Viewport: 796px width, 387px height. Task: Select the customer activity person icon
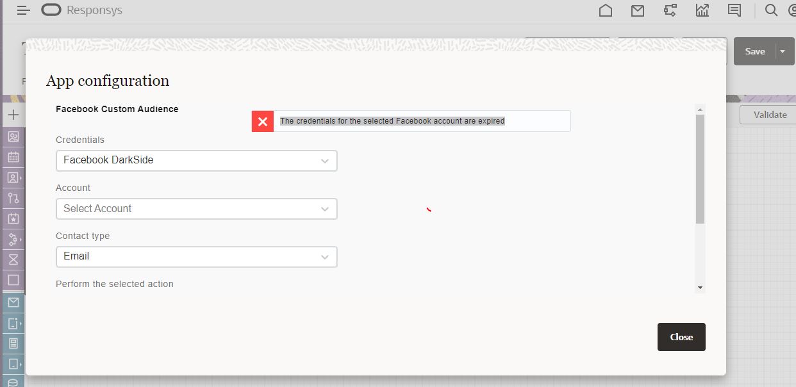pyautogui.click(x=13, y=177)
